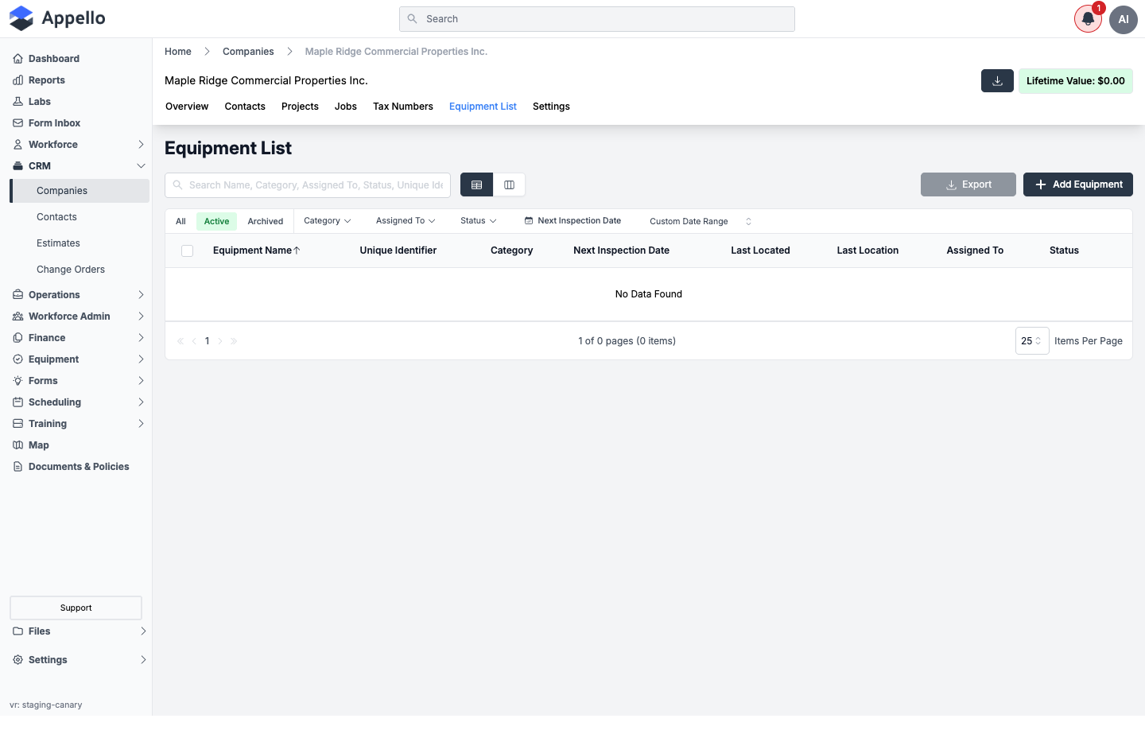Viewport: 1145px width, 730px height.
Task: Go to next page arrow in pagination
Action: (x=220, y=341)
